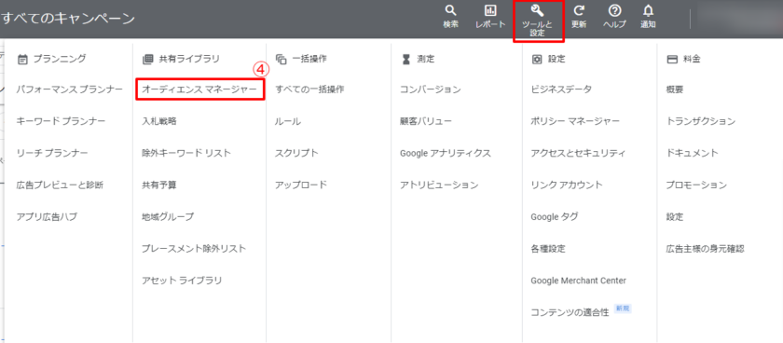Open 設定 under 料金 column
The height and width of the screenshot is (343, 783).
(x=675, y=217)
